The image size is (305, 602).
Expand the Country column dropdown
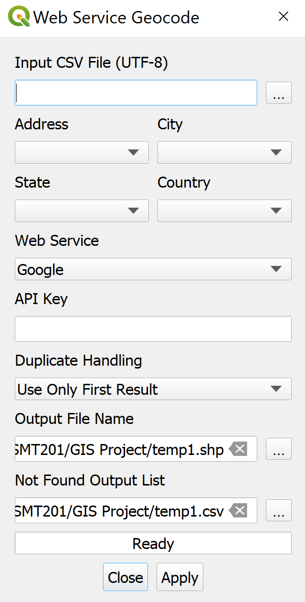click(224, 211)
